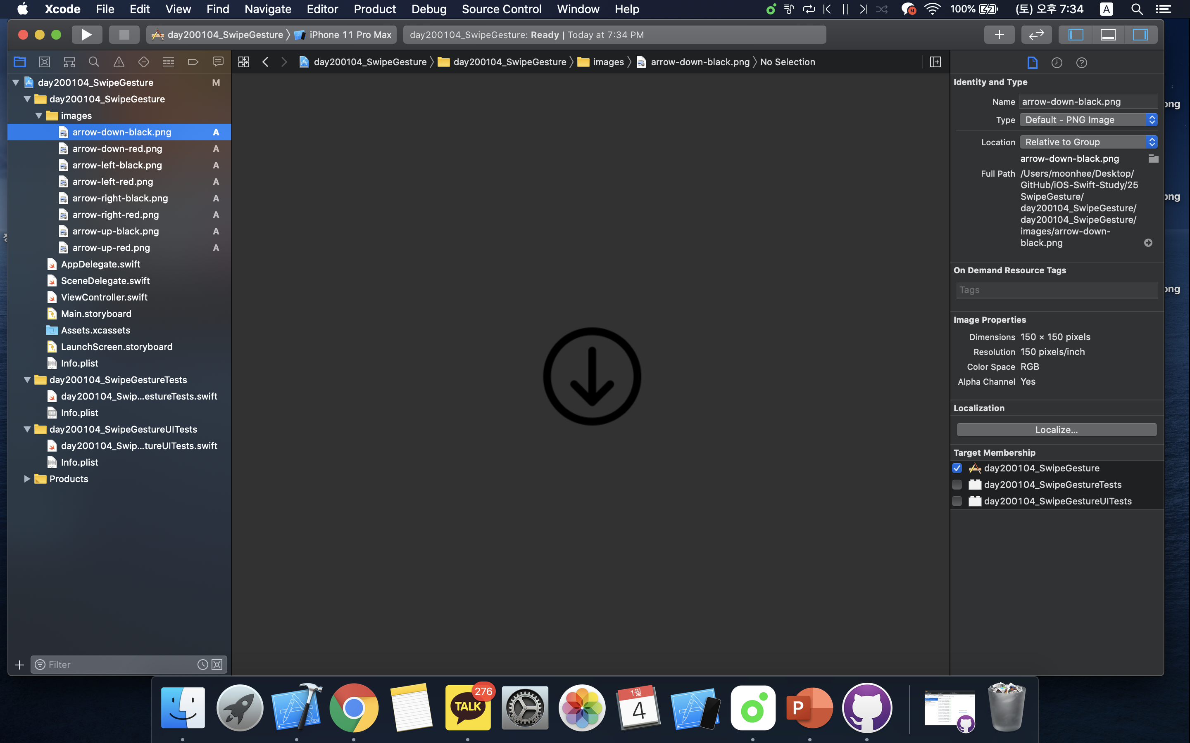This screenshot has width=1190, height=743.
Task: Expand the Products folder
Action: [27, 479]
